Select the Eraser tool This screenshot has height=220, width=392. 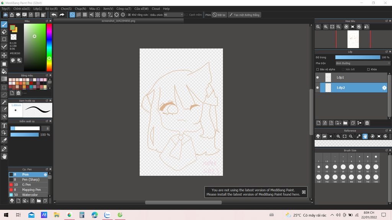pos(4,32)
